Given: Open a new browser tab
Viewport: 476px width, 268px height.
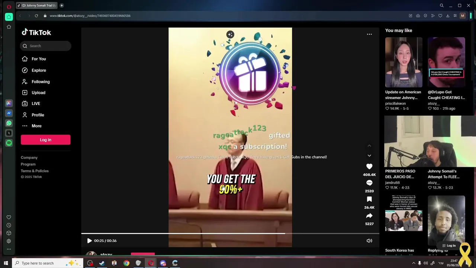Looking at the screenshot, I should coord(61,6).
